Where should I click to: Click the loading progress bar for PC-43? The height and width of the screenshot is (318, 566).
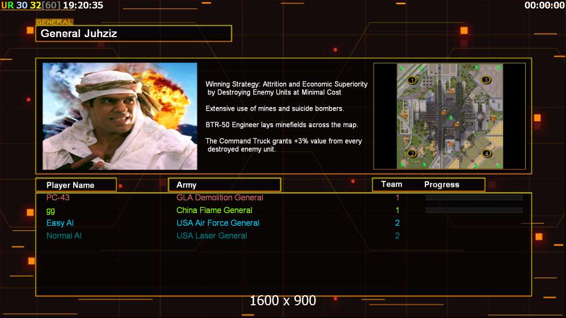(x=474, y=197)
